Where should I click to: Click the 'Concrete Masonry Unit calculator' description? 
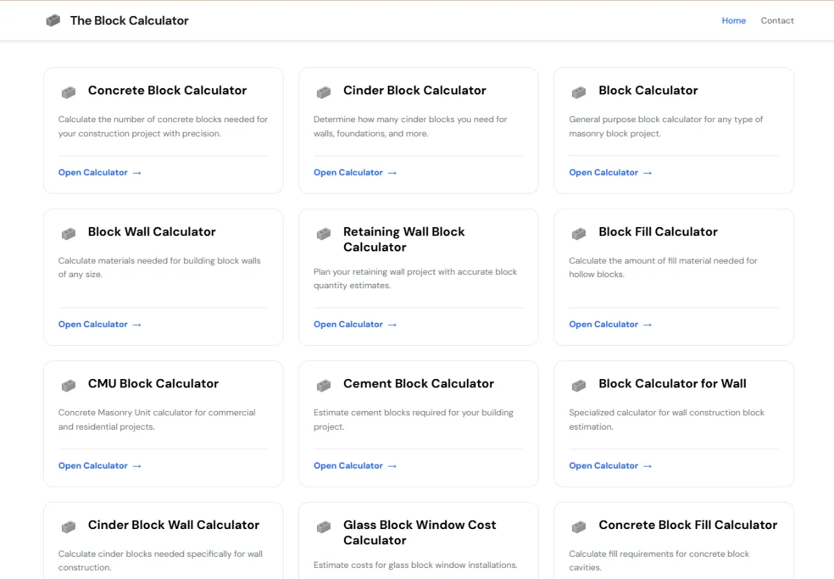(x=157, y=419)
